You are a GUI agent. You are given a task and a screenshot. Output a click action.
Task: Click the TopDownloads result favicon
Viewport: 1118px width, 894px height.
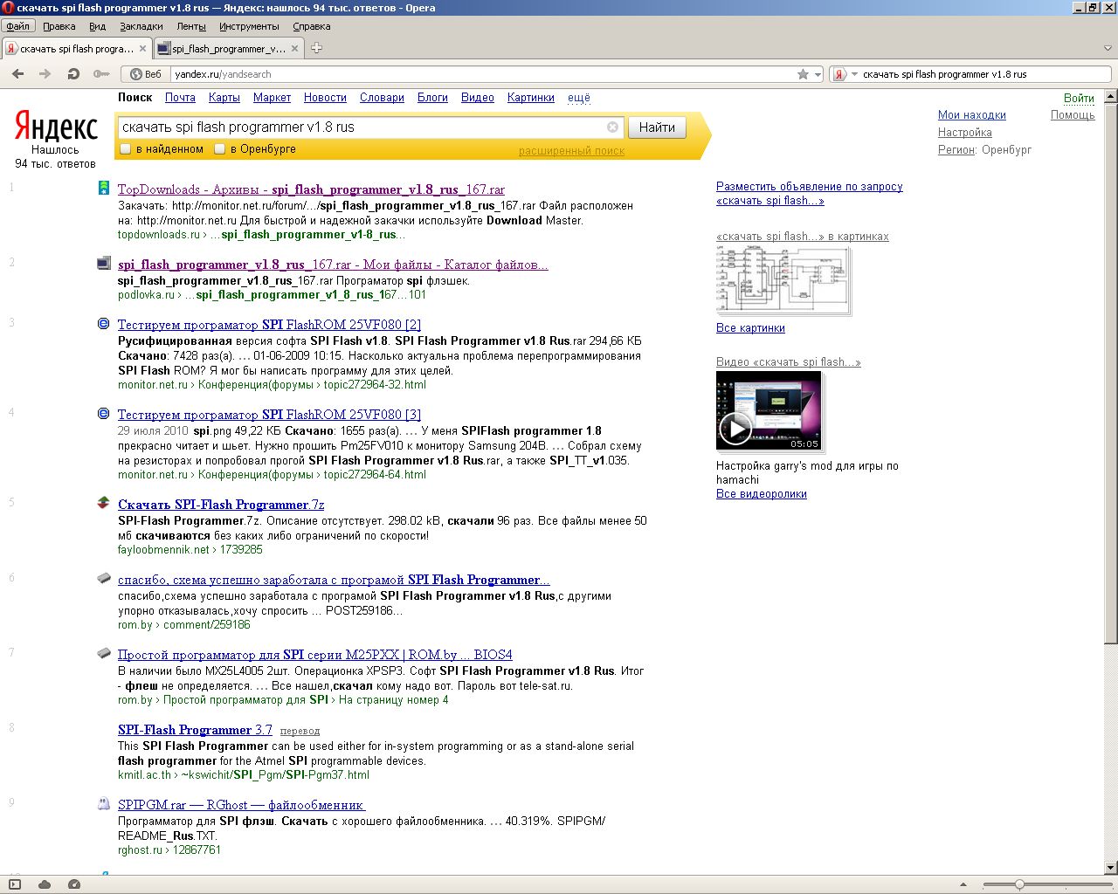point(104,188)
